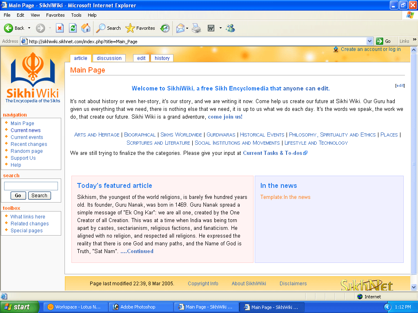418x313 pixels.
Task: Open Edit button dropdown arrow
Action: 220,28
